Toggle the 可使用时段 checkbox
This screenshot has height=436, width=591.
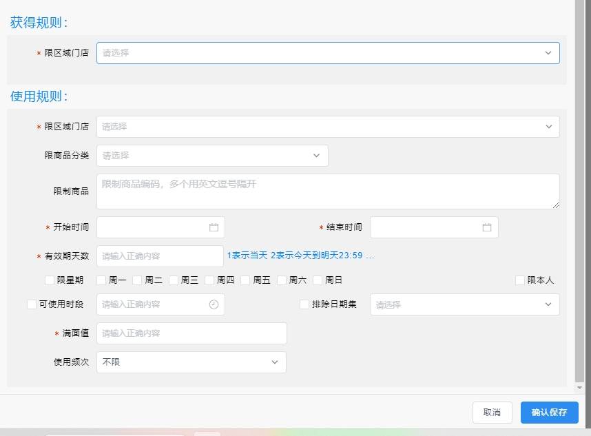(32, 304)
